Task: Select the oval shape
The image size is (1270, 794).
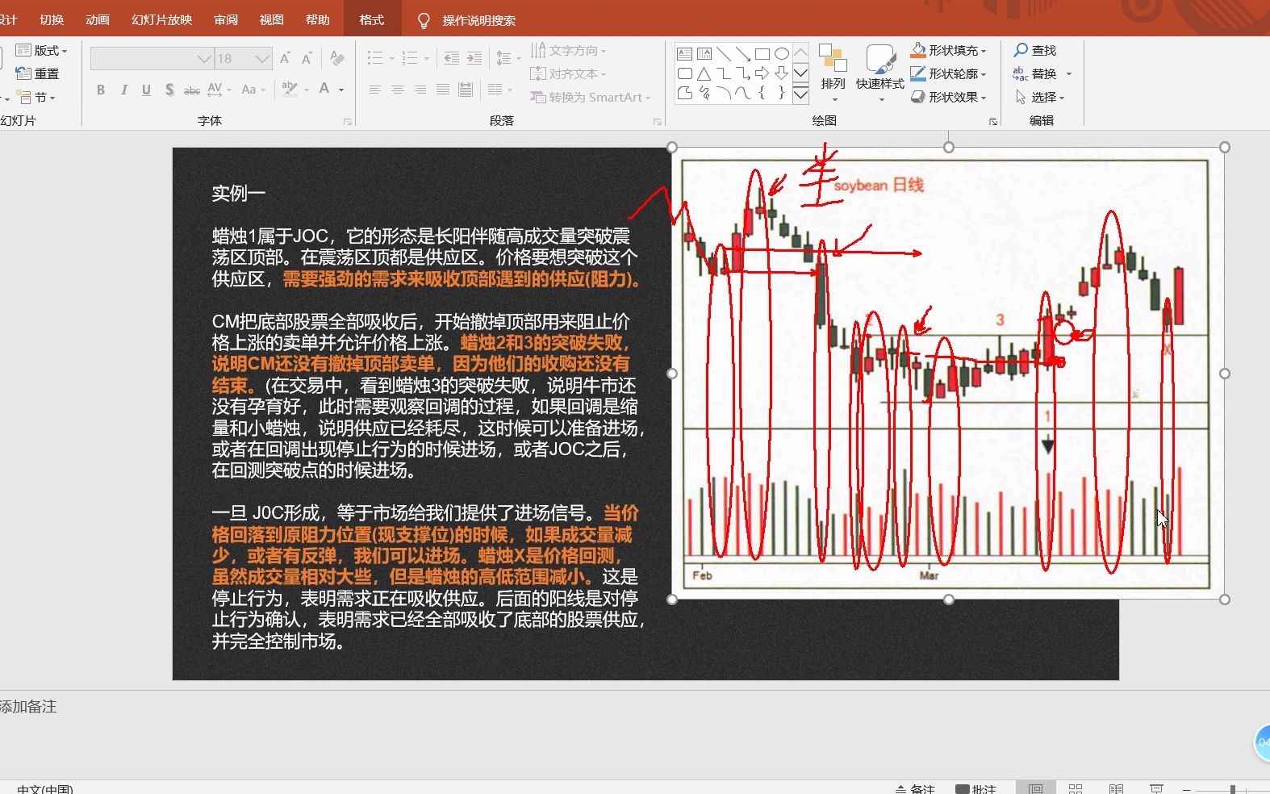Action: point(782,54)
